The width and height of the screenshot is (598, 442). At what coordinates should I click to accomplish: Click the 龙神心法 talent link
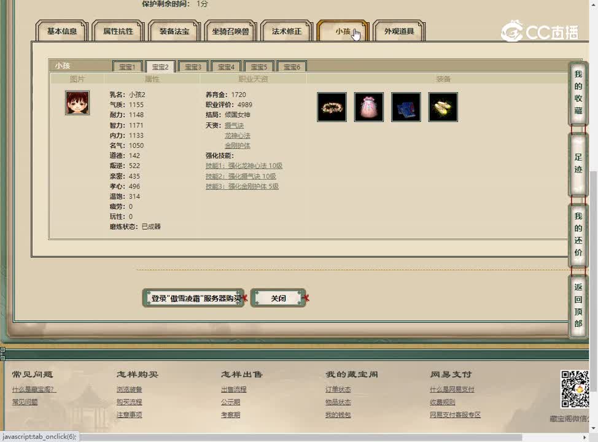click(237, 136)
